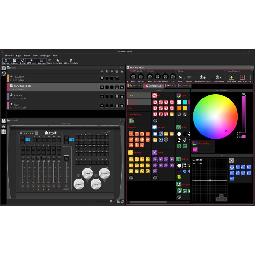Toggle visibility eye for _MASTER page
Screen dimensions: 255x255
[x=102, y=78]
